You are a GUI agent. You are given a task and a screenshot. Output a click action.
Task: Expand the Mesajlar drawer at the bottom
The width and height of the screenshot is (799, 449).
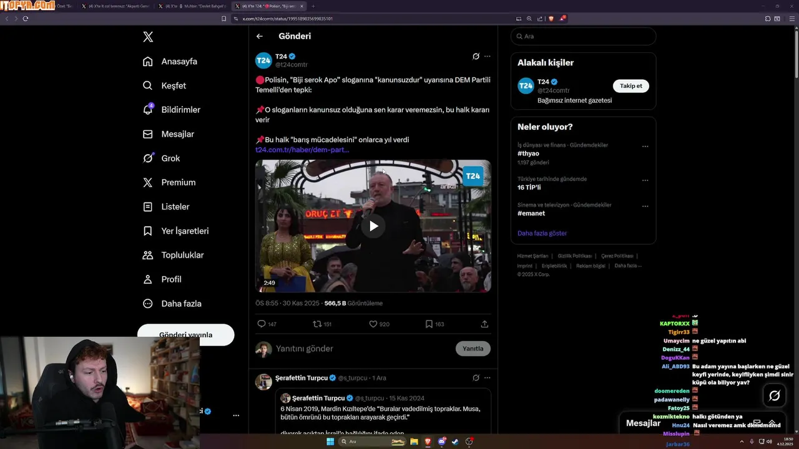772,423
